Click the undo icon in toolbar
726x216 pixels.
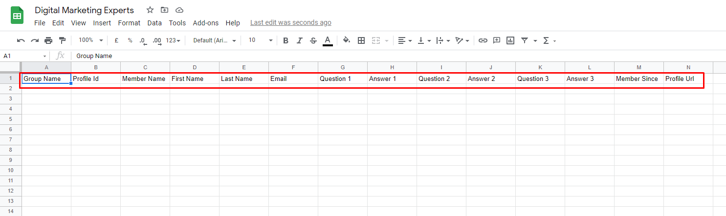click(21, 40)
